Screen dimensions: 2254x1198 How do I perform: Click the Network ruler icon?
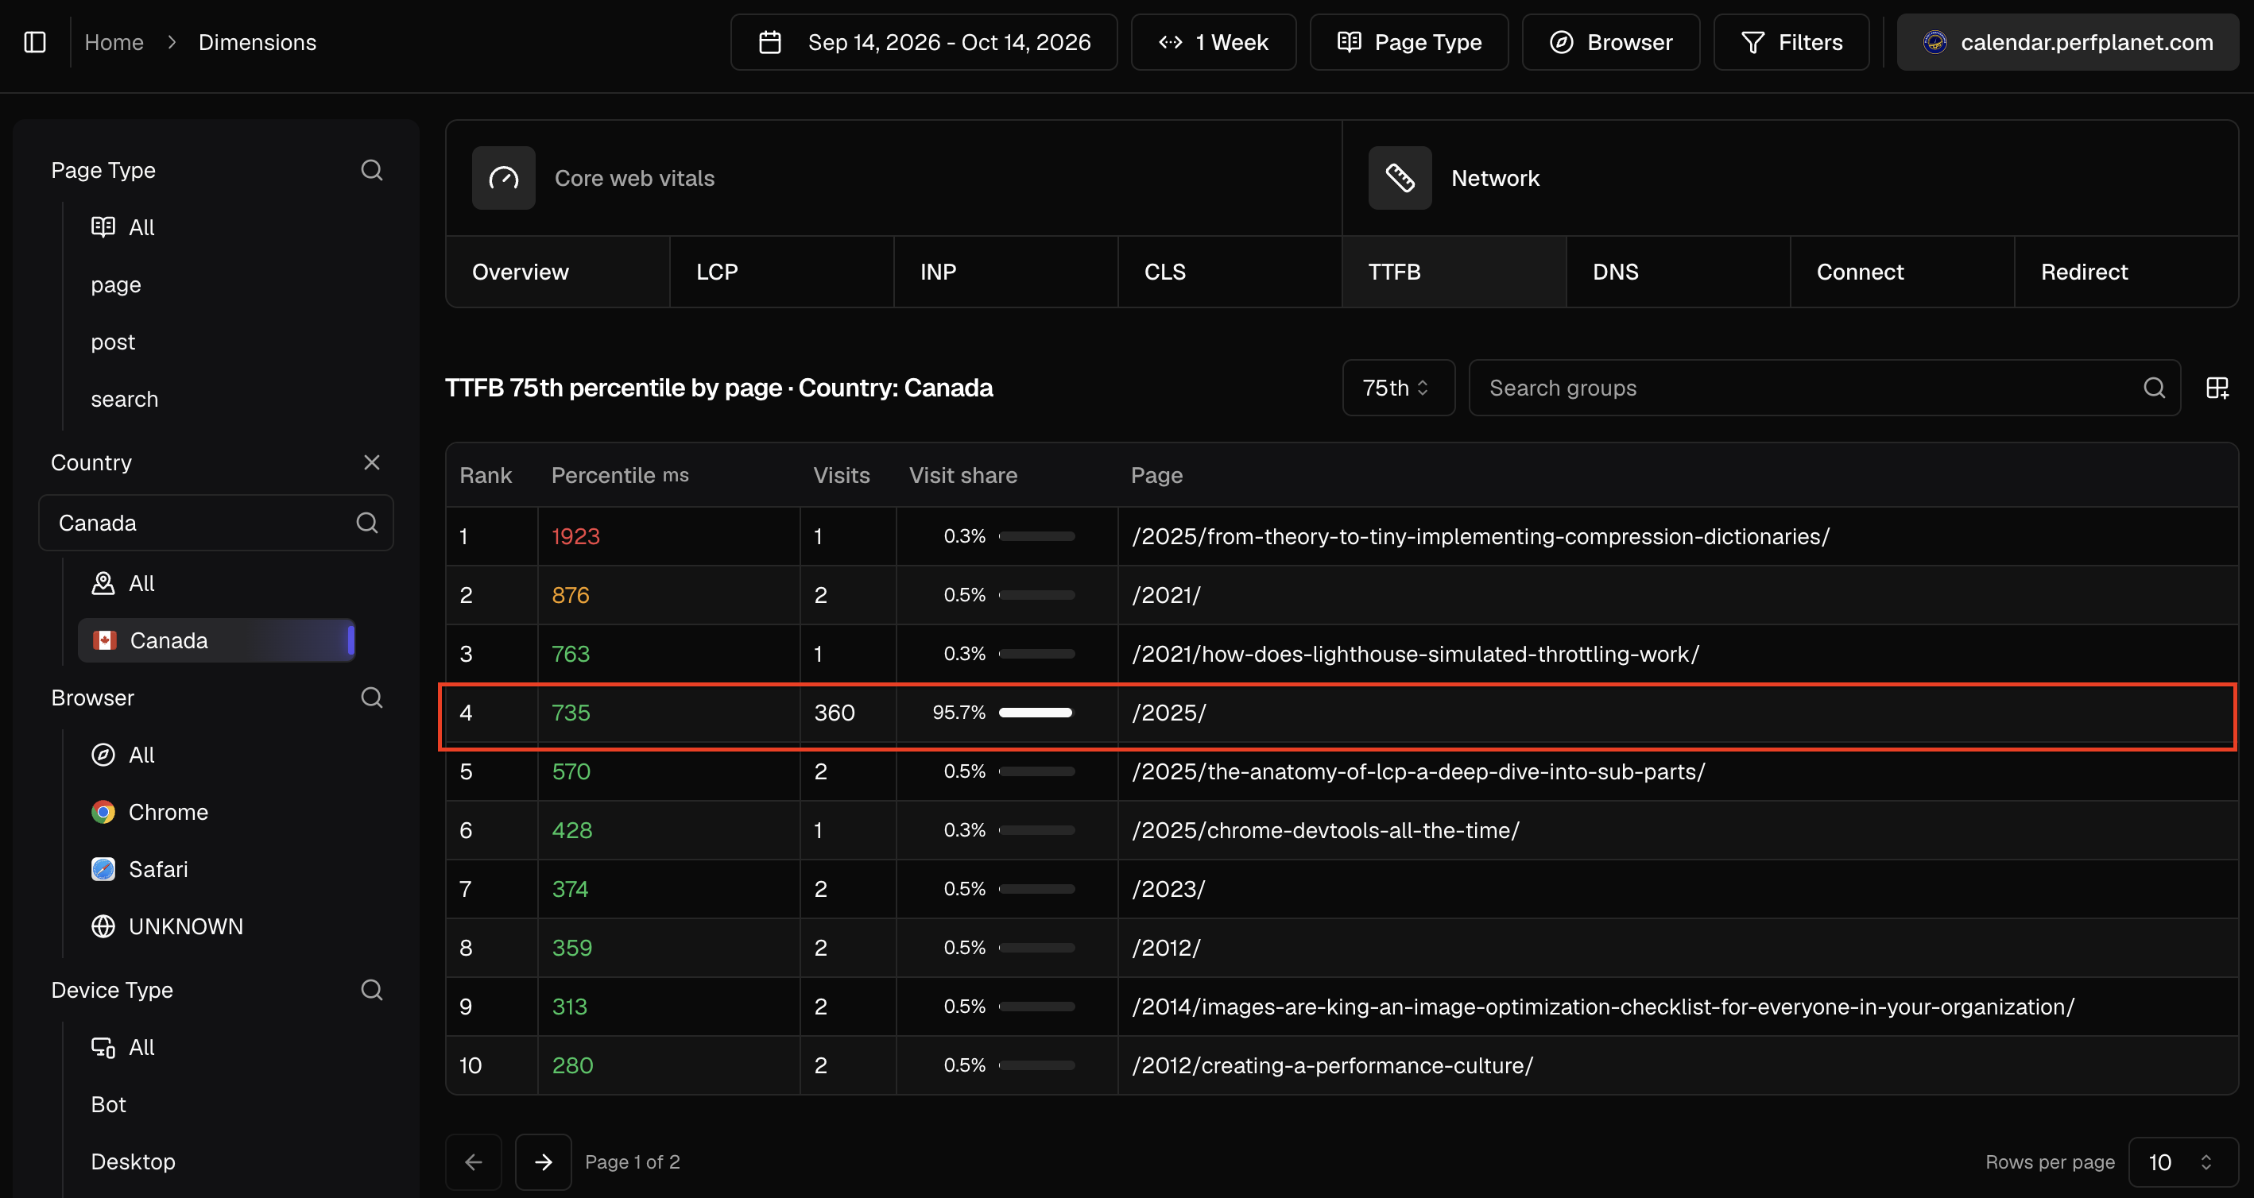(1400, 177)
